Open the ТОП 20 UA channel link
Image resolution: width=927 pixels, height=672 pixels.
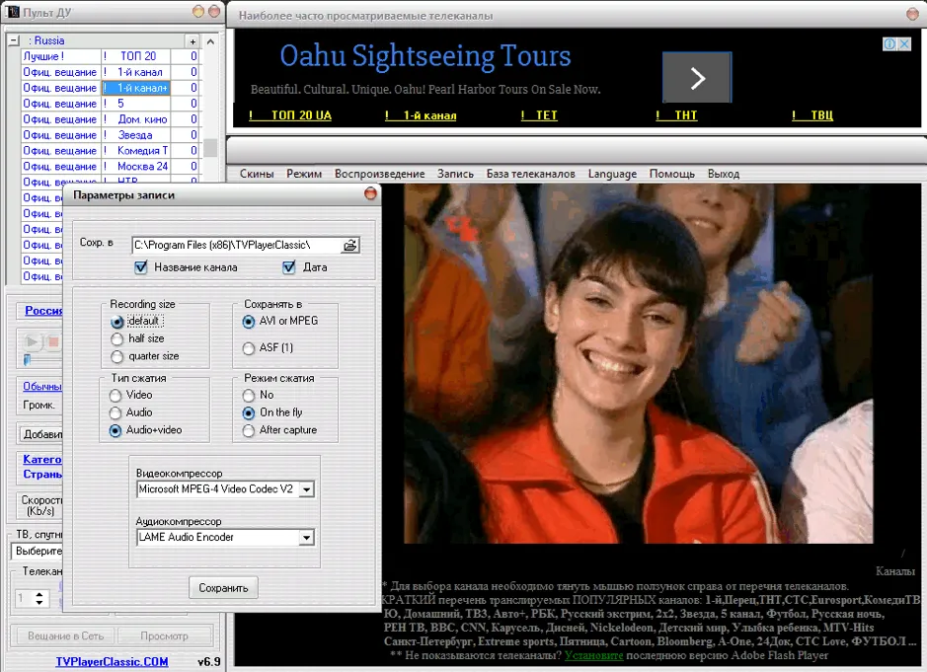coord(290,115)
